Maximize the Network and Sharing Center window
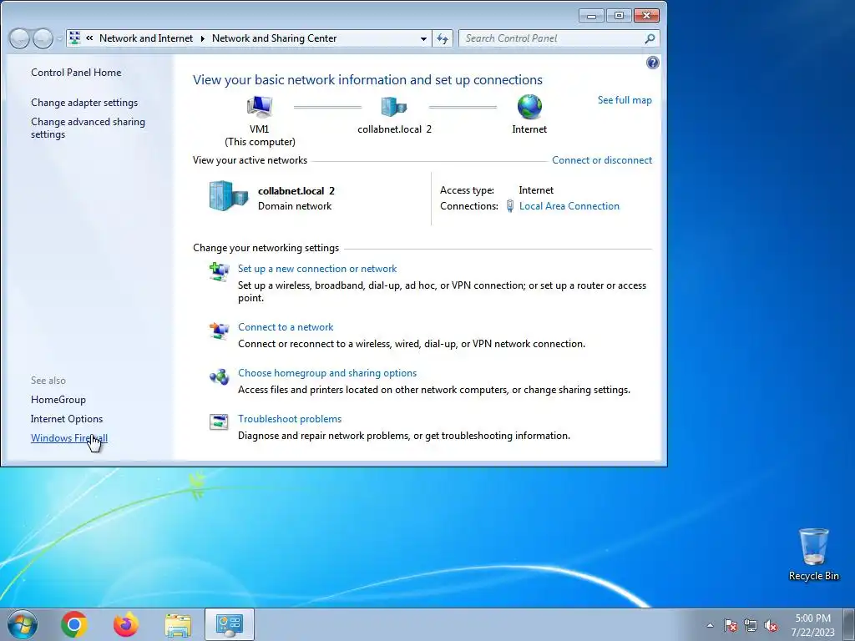This screenshot has height=641, width=855. pyautogui.click(x=619, y=16)
